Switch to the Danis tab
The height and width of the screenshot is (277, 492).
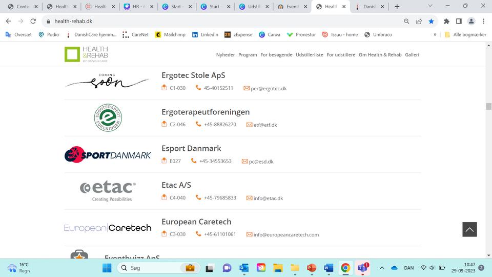coord(369,7)
